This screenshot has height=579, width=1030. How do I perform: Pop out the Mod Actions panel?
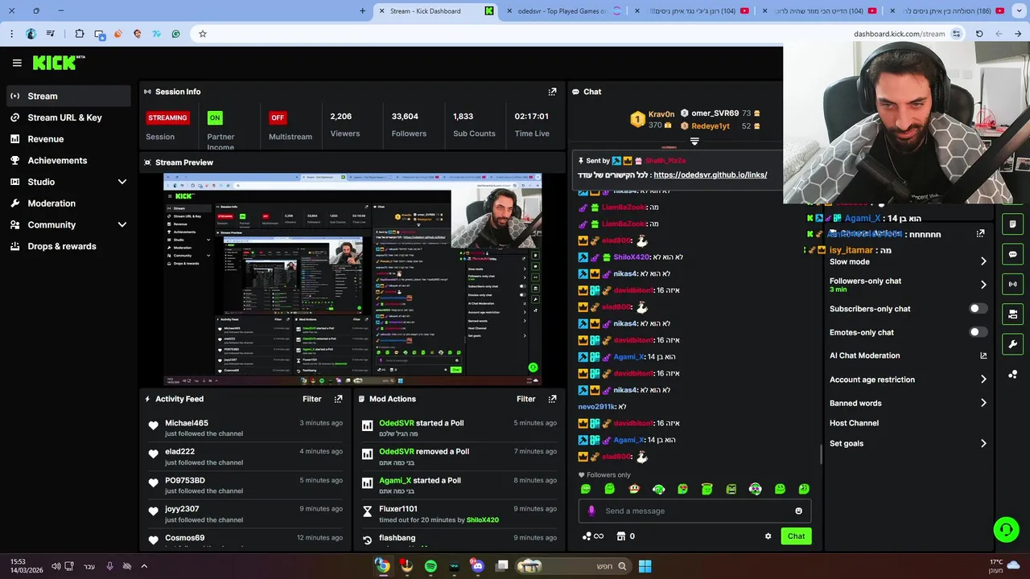click(552, 399)
